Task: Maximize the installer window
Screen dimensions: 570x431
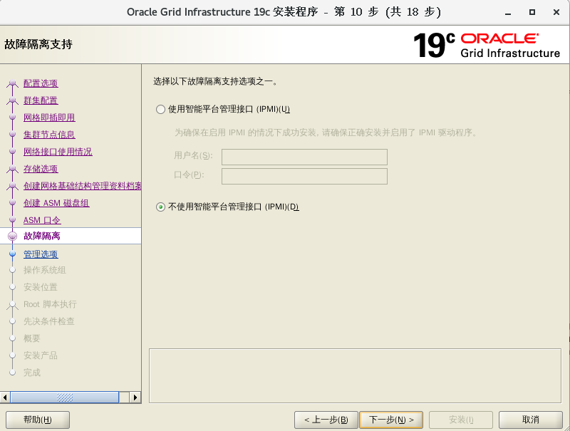Action: (532, 12)
